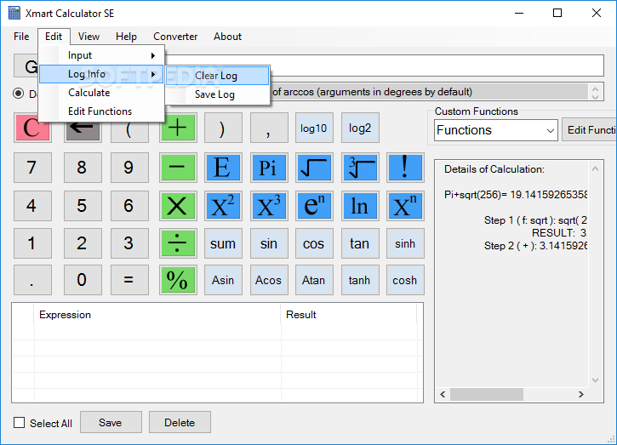Click the green minus operator key
This screenshot has height=445, width=617.
tap(178, 168)
